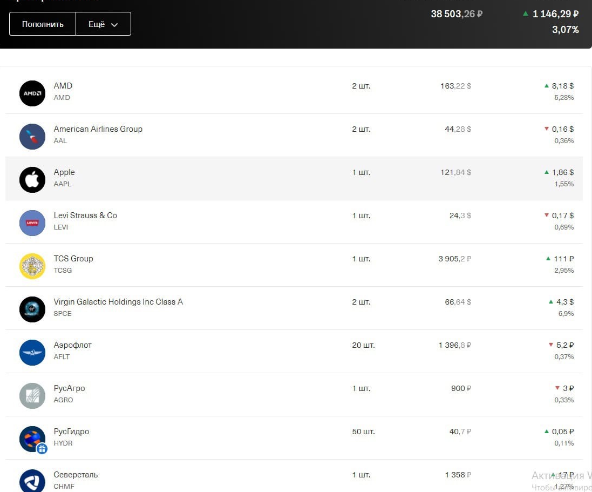The width and height of the screenshot is (592, 492).
Task: Open the American Airlines Group stock name
Action: (x=98, y=129)
